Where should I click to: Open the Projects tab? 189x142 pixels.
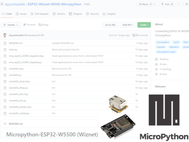click(x=75, y=14)
